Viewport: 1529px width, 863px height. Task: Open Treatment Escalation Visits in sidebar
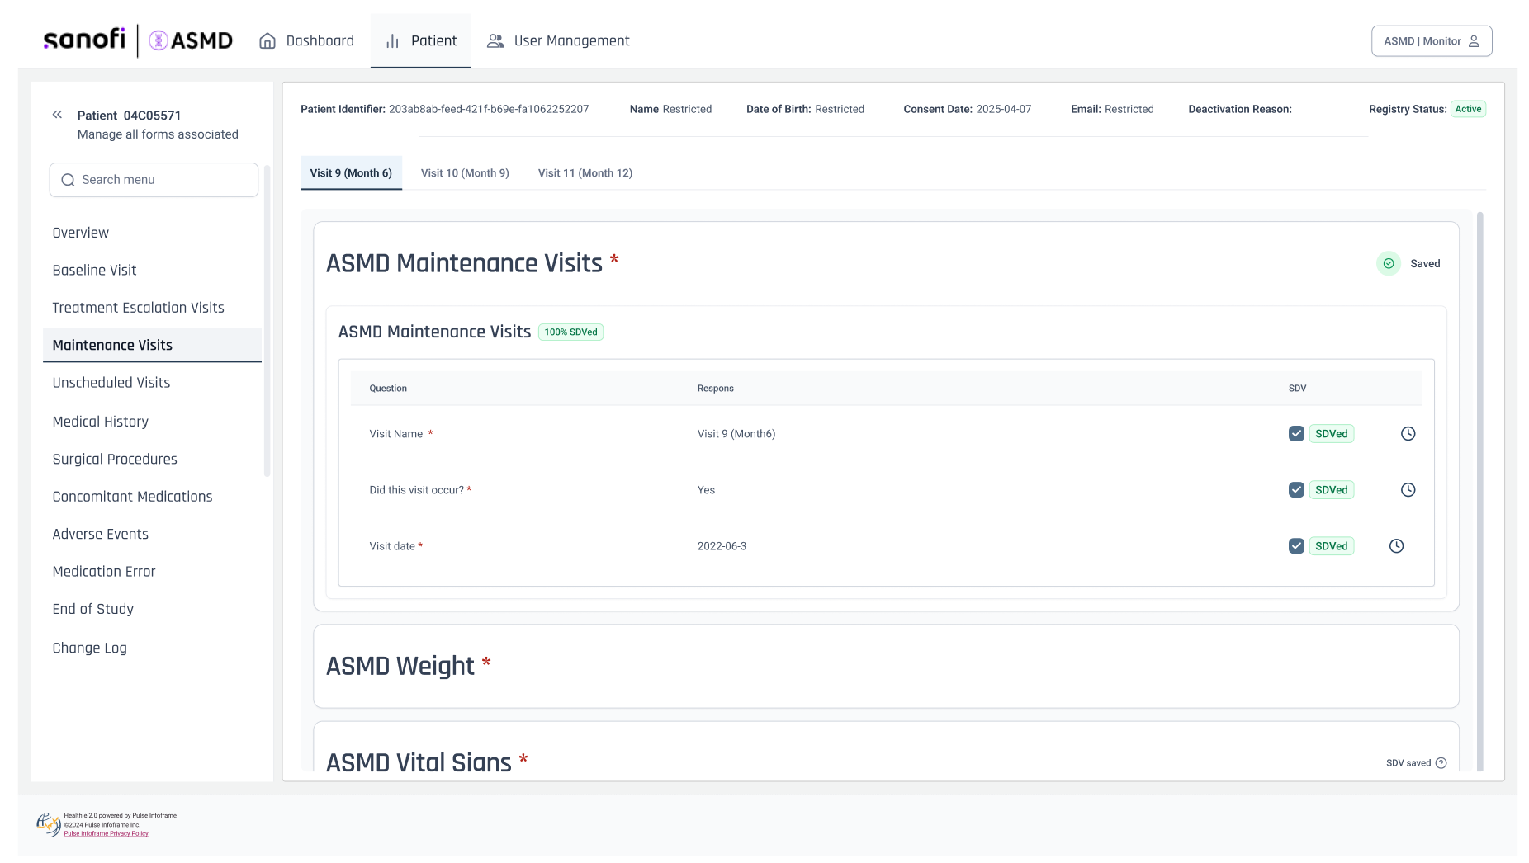click(x=138, y=308)
